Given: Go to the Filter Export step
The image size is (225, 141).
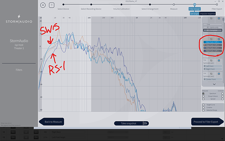Looking at the screenshot, I should tap(217, 9).
